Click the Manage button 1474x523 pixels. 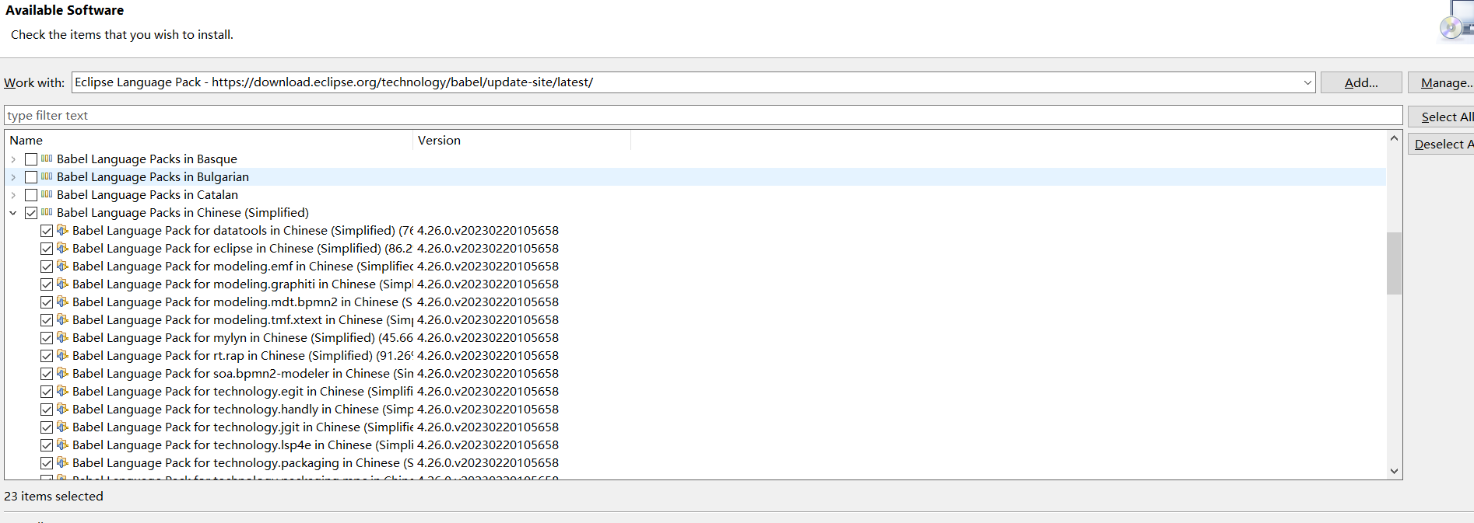point(1441,82)
